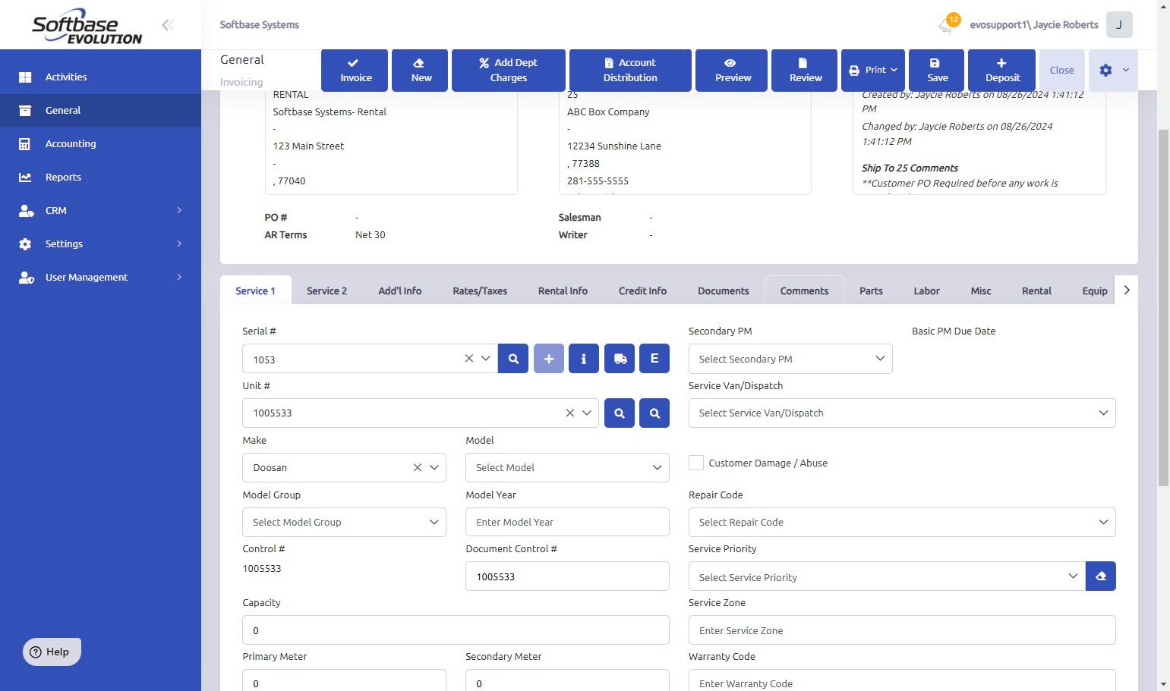Click the Warranty Code input field
Screen dimensions: 1170x691
[902, 681]
